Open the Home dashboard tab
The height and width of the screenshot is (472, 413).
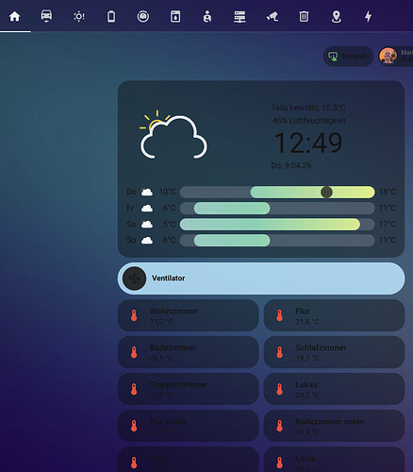15,16
